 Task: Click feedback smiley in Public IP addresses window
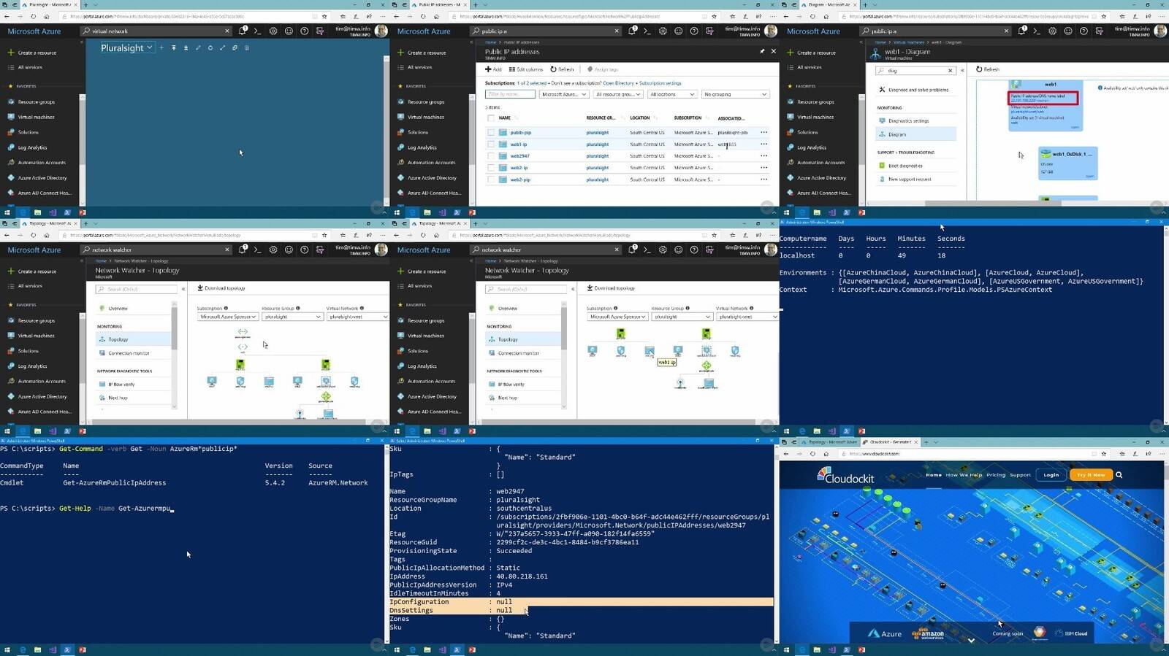(x=678, y=31)
